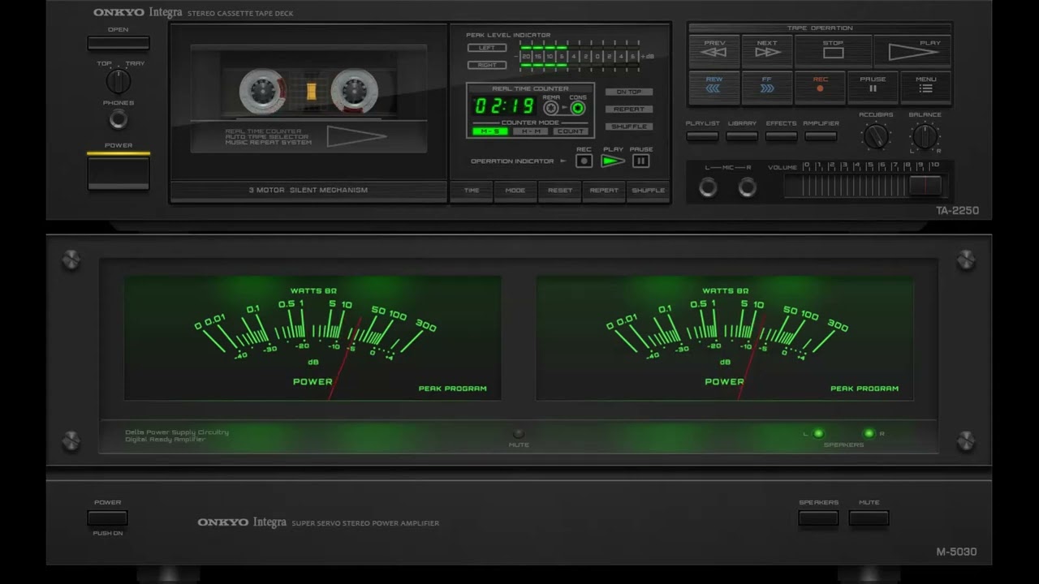Stop tape playback
Image resolution: width=1039 pixels, height=584 pixels.
(x=833, y=51)
